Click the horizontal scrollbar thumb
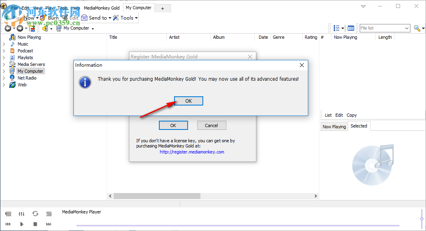 157,196
